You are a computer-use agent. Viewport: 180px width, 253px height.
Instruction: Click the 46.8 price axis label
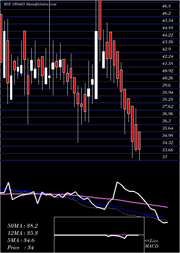pyautogui.click(x=166, y=6)
